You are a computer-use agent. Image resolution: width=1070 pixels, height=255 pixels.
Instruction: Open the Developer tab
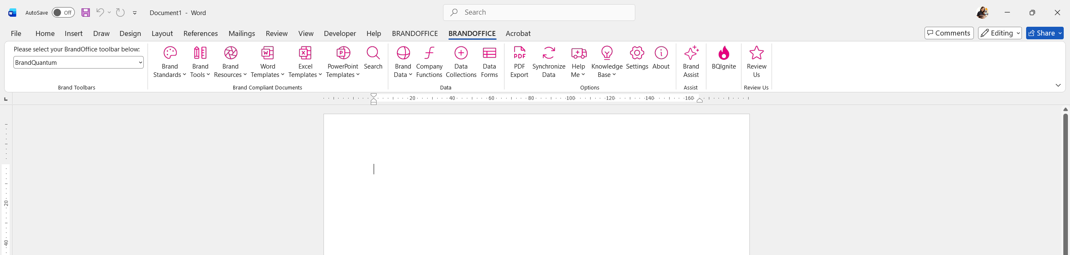tap(340, 33)
